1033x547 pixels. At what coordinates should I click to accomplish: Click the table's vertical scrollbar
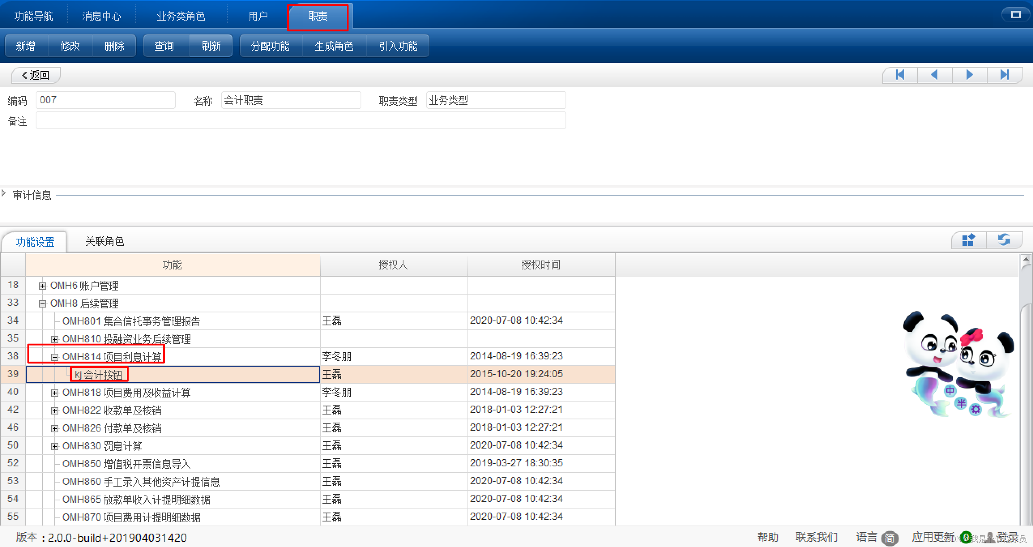1025,405
